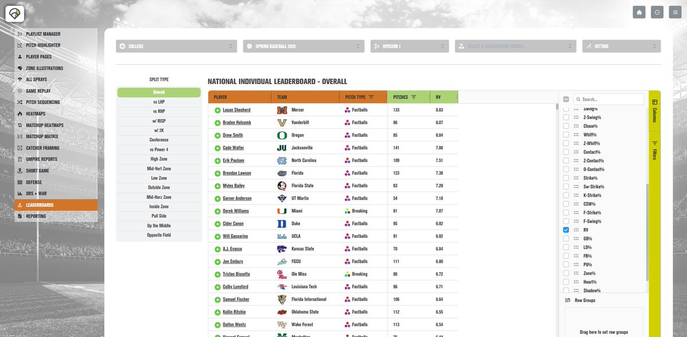Open the Select a Leaderboard Subset dropdown
The image size is (687, 337).
(x=515, y=46)
